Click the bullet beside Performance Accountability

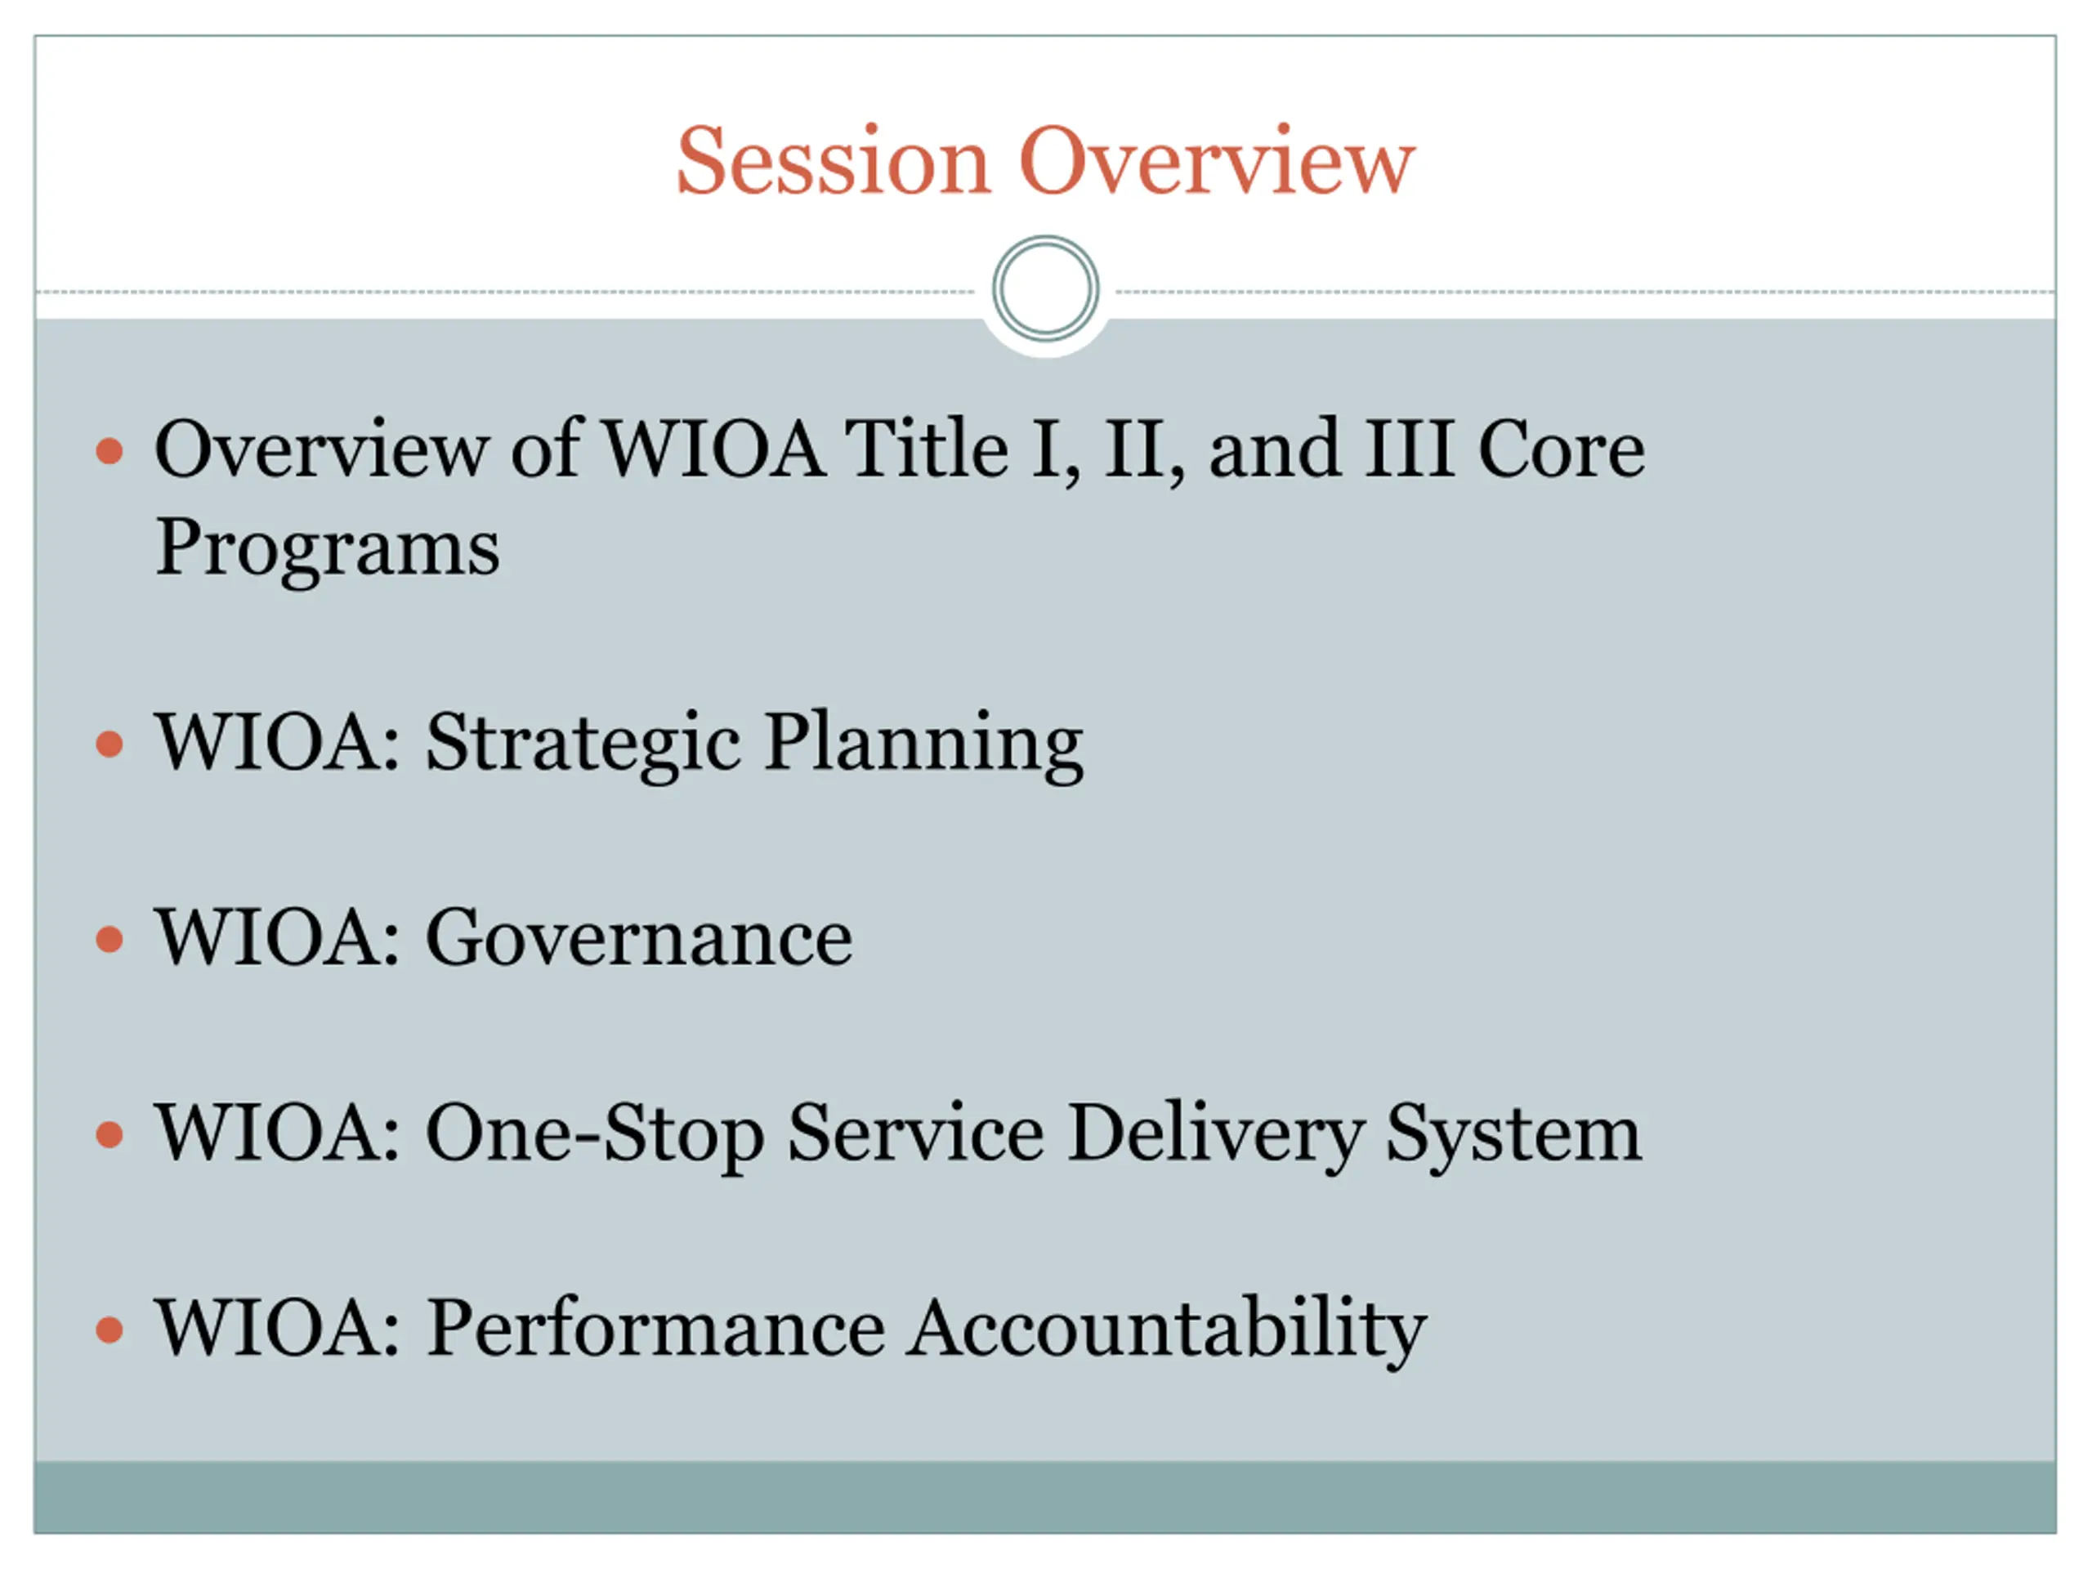point(110,1330)
